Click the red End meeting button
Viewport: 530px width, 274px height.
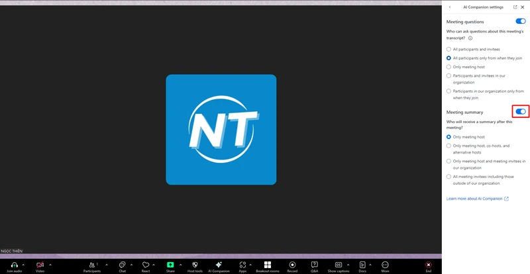428,265
